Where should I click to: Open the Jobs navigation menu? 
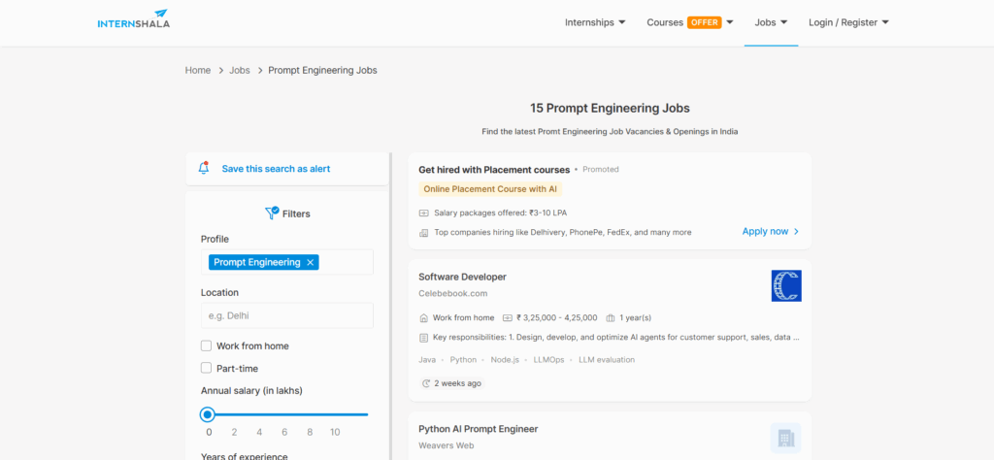(x=771, y=22)
